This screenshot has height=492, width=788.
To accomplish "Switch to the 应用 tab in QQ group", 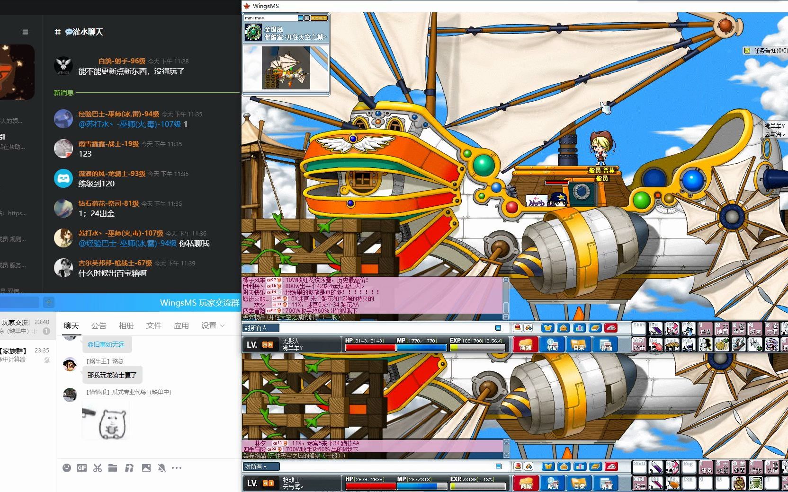I will [181, 325].
